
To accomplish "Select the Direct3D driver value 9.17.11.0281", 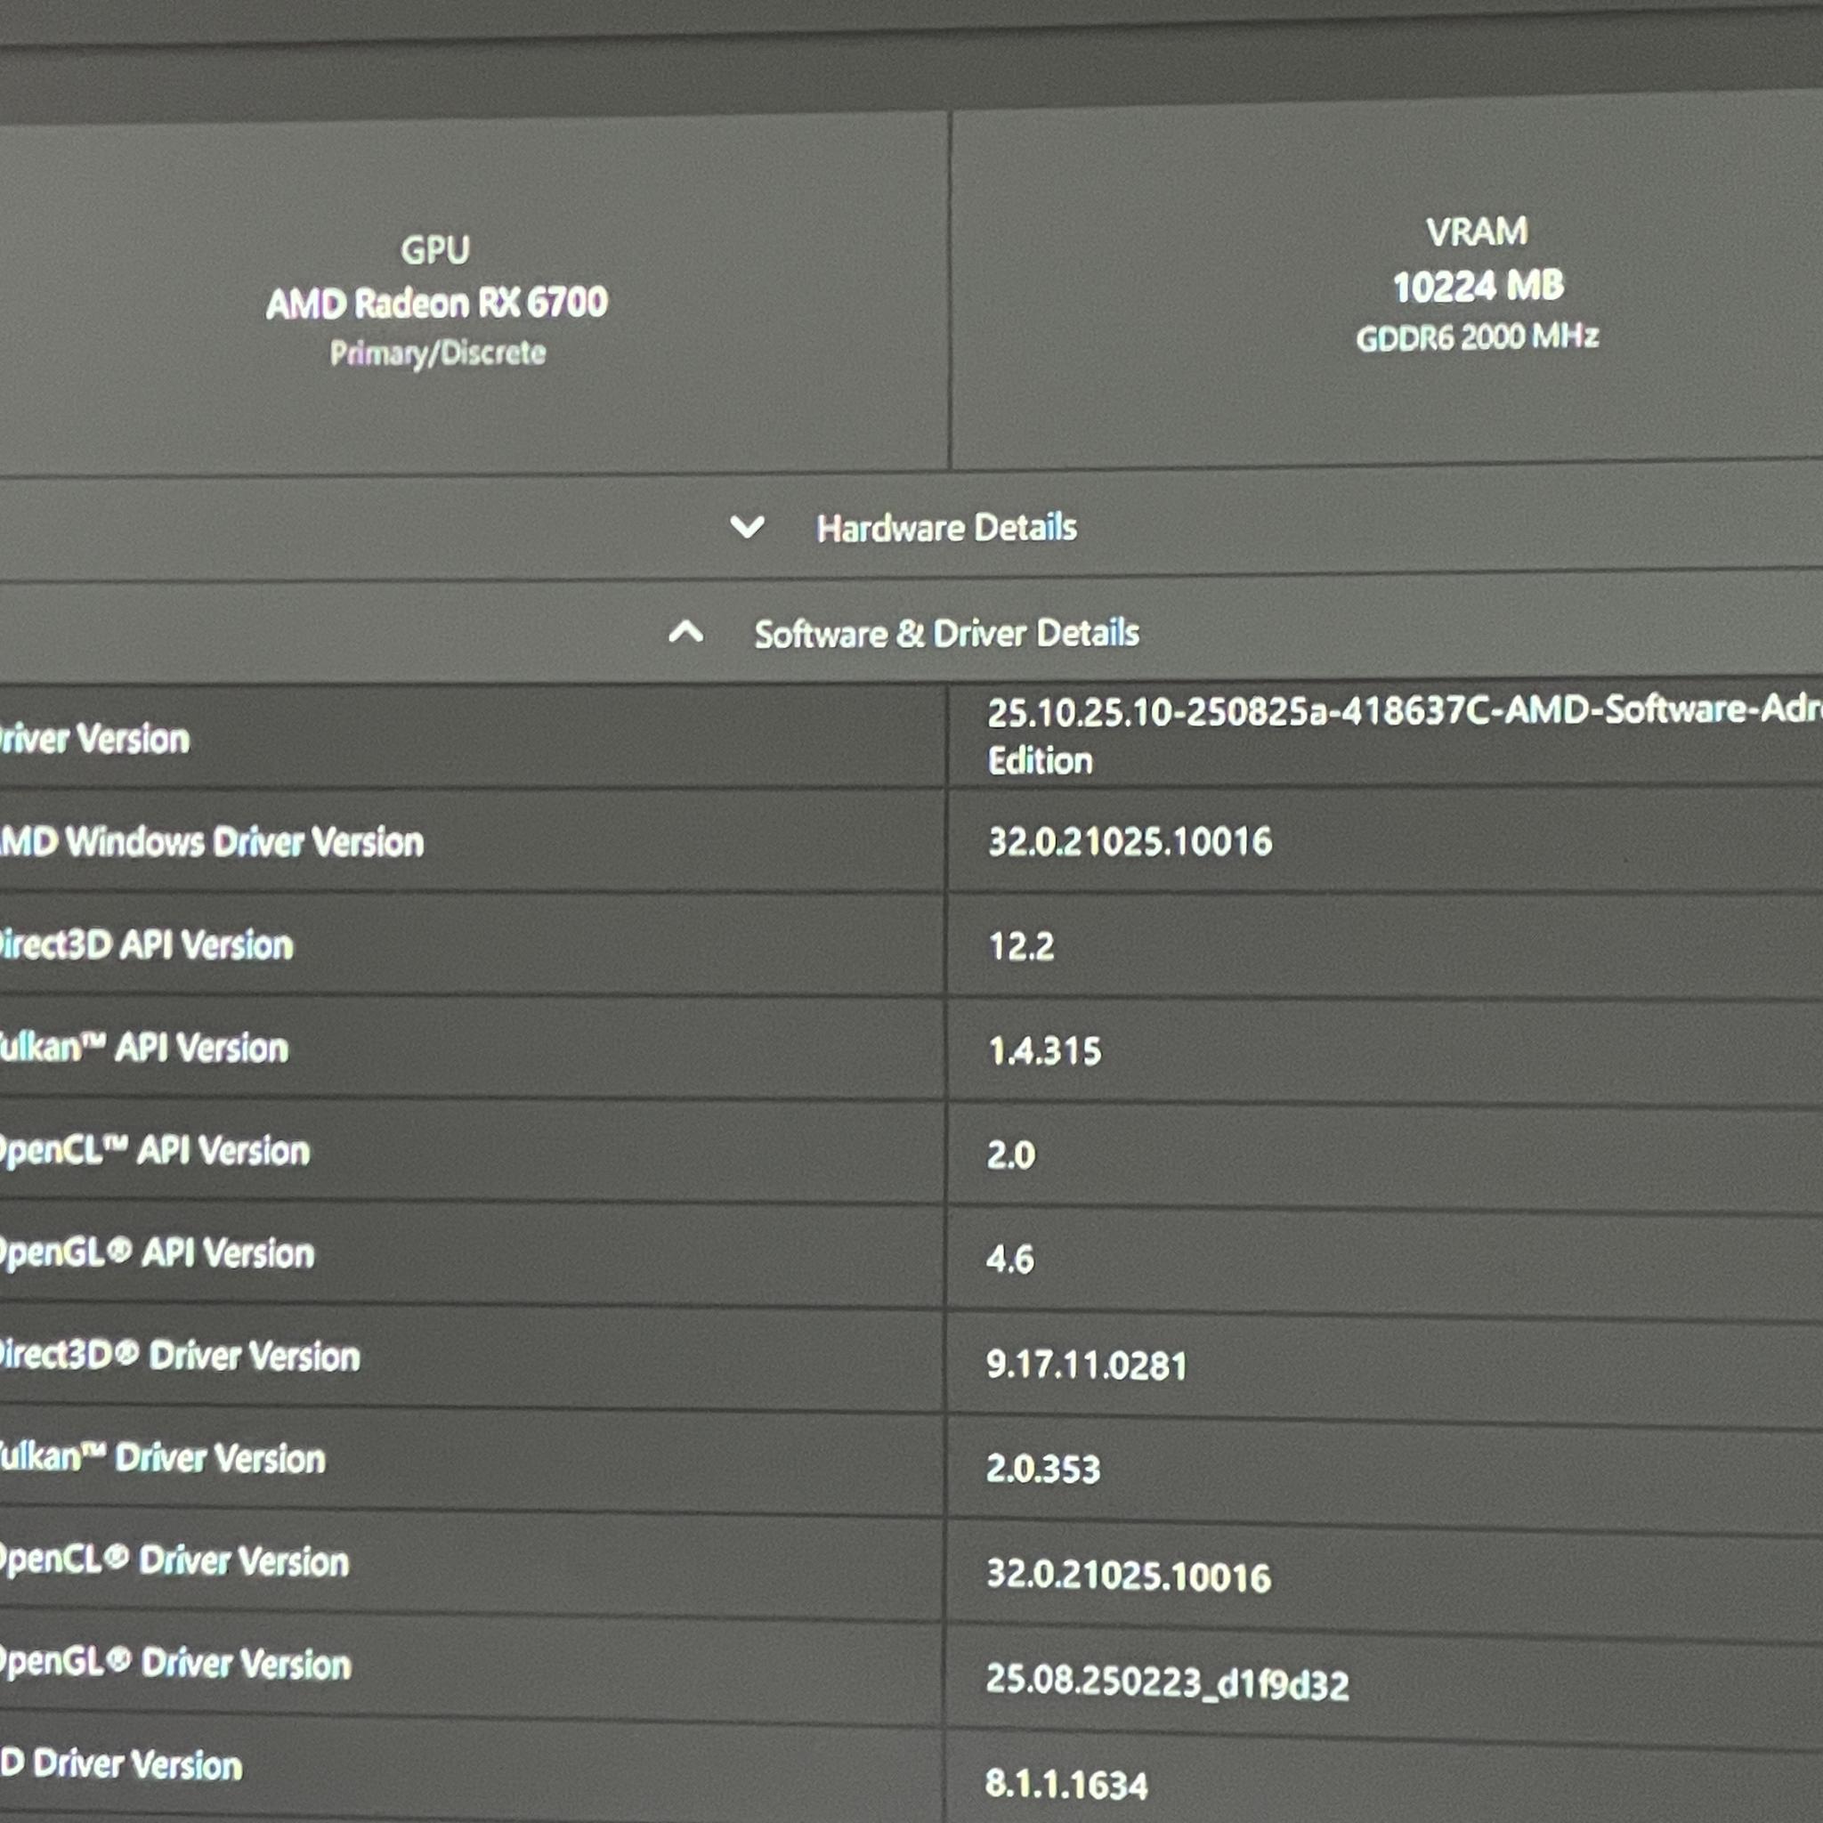I will [1086, 1365].
